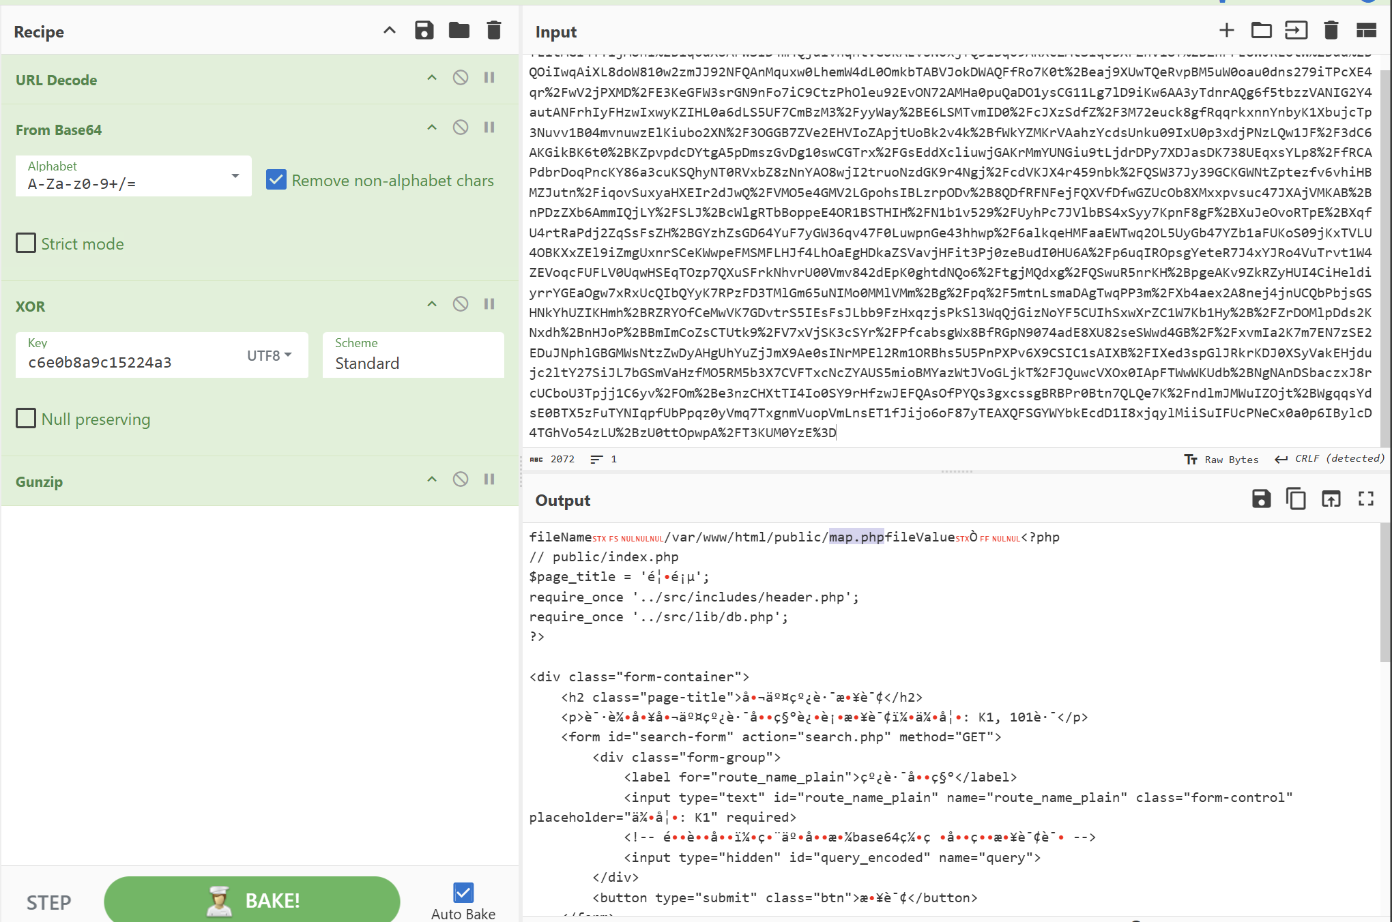The image size is (1392, 922).
Task: Open file as input icon
Action: pos(1296,30)
